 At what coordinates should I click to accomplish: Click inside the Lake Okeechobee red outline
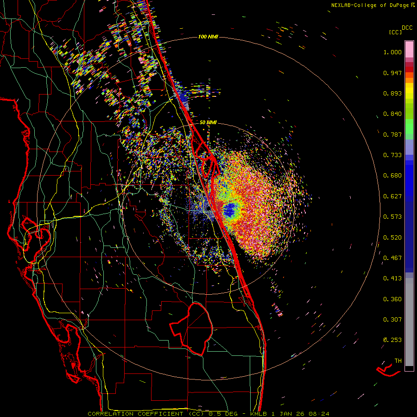[x=195, y=329]
